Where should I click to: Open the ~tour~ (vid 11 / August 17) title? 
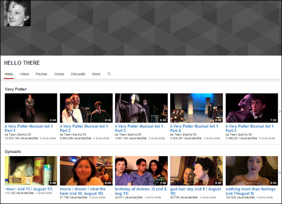pos(29,189)
